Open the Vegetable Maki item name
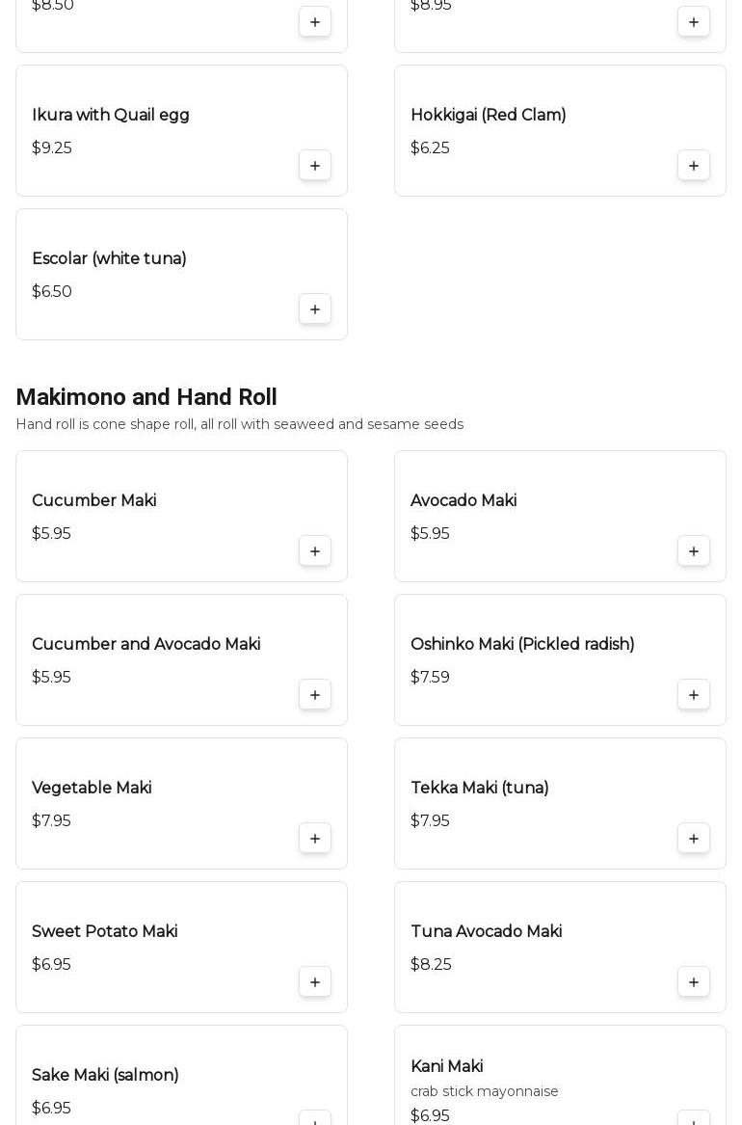Screen dimensions: 742x1125 [x=92, y=788]
